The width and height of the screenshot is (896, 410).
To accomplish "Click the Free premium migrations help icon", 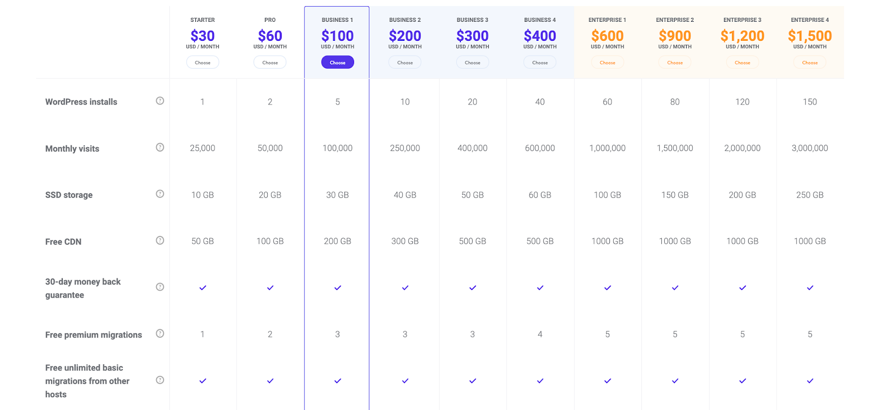I will tap(160, 333).
